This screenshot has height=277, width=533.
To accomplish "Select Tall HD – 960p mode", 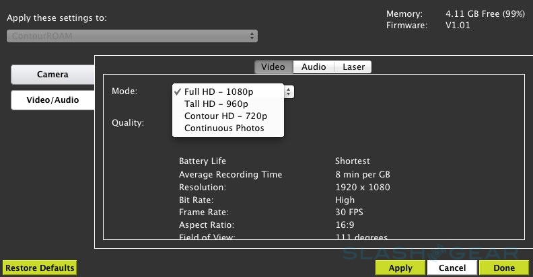I will (216, 104).
